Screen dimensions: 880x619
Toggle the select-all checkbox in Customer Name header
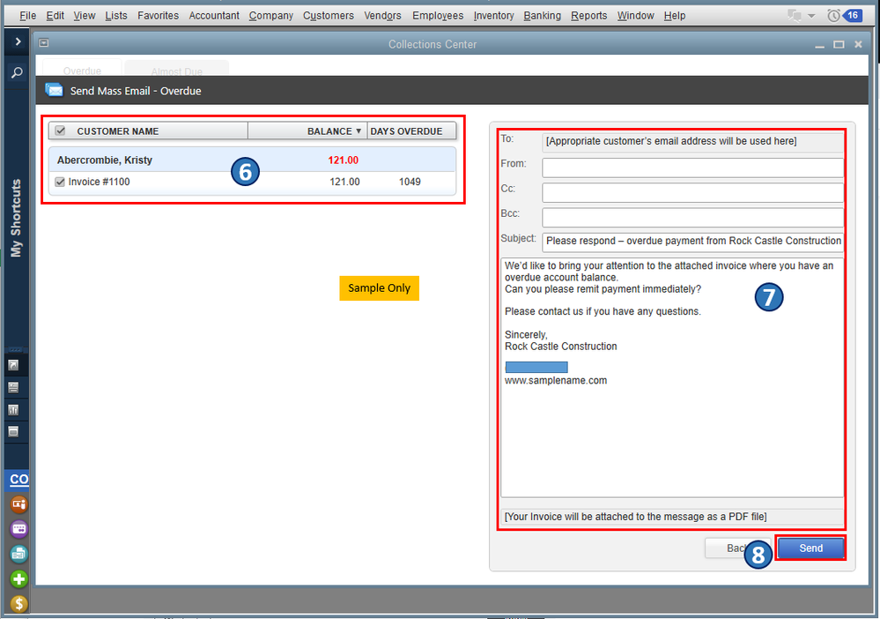click(60, 131)
